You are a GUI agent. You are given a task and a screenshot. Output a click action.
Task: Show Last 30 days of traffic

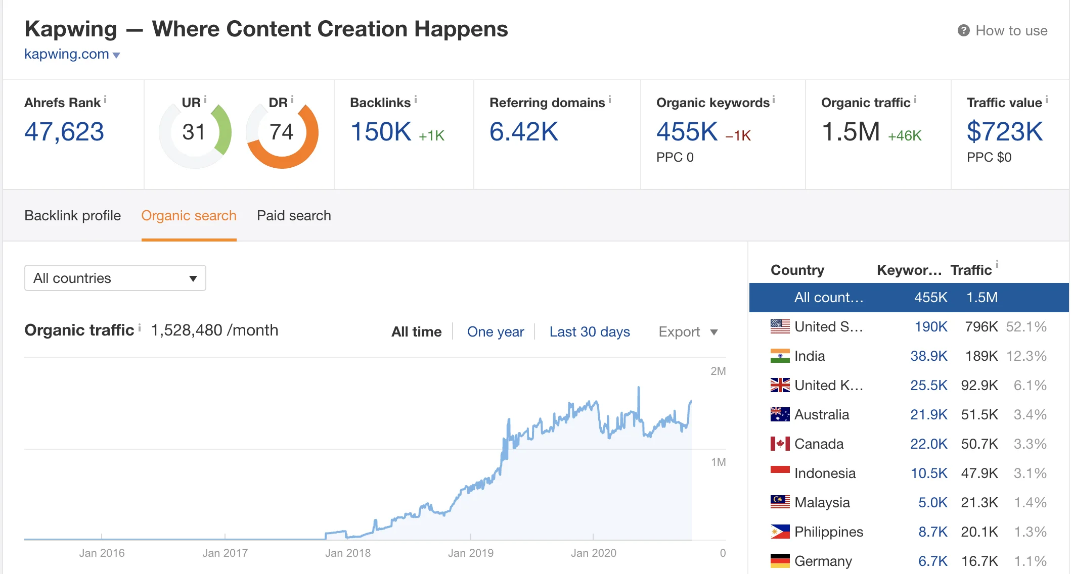pyautogui.click(x=590, y=332)
